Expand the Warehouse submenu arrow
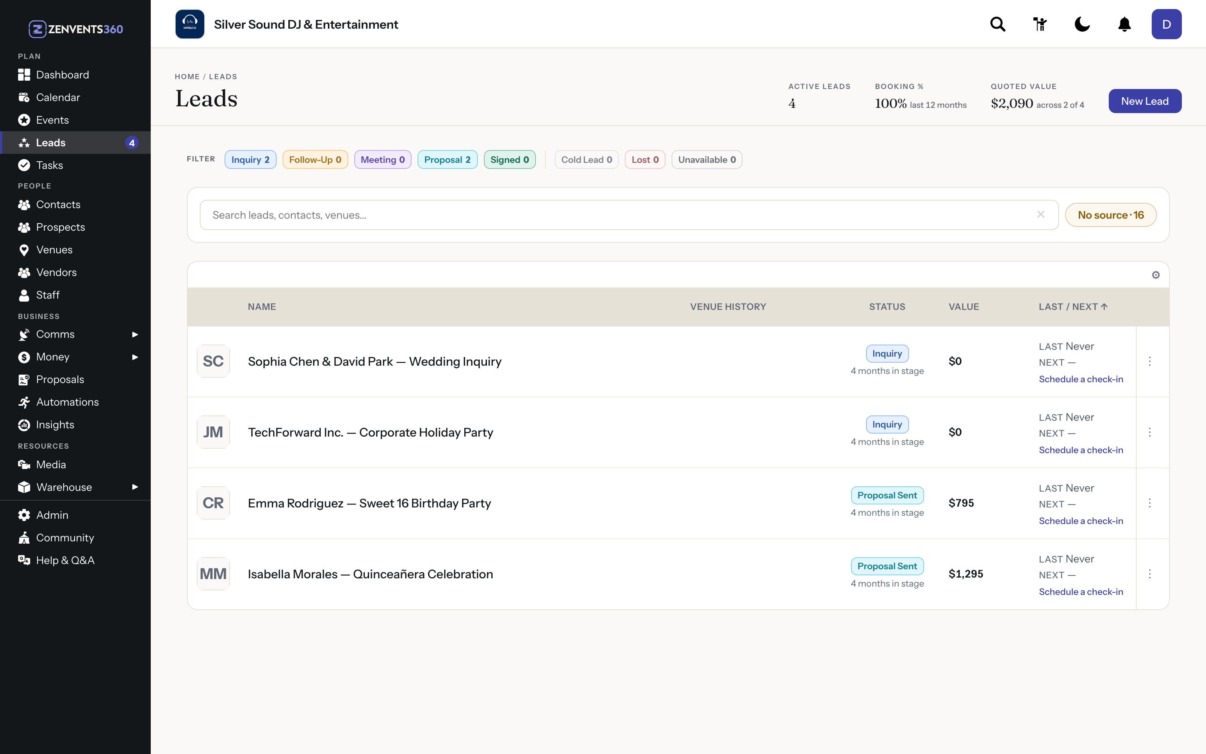This screenshot has width=1206, height=754. point(135,487)
